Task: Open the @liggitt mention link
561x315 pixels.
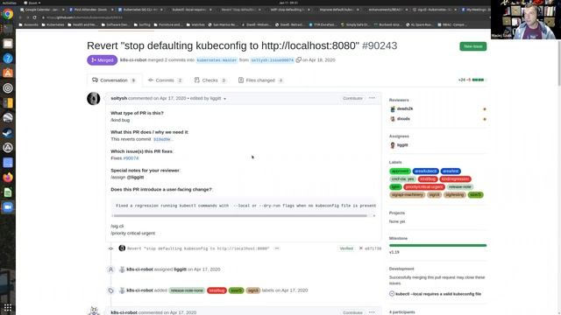Action: 135,177
